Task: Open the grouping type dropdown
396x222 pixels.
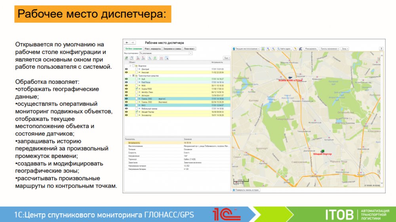Action: point(190,53)
